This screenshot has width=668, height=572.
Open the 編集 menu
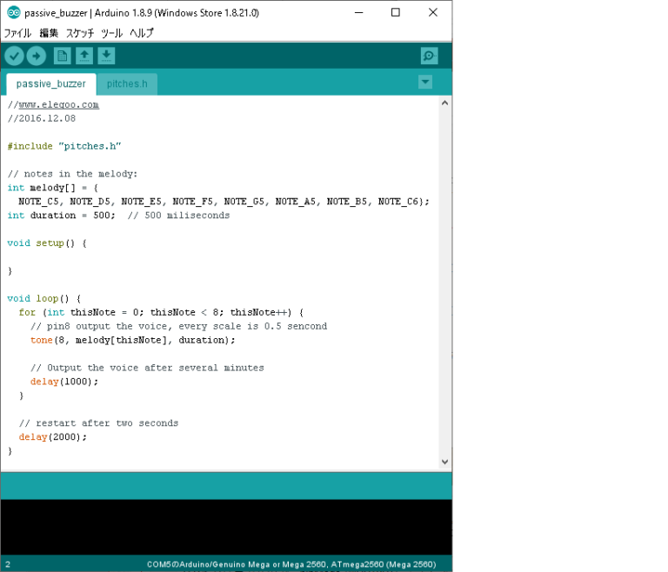click(49, 33)
